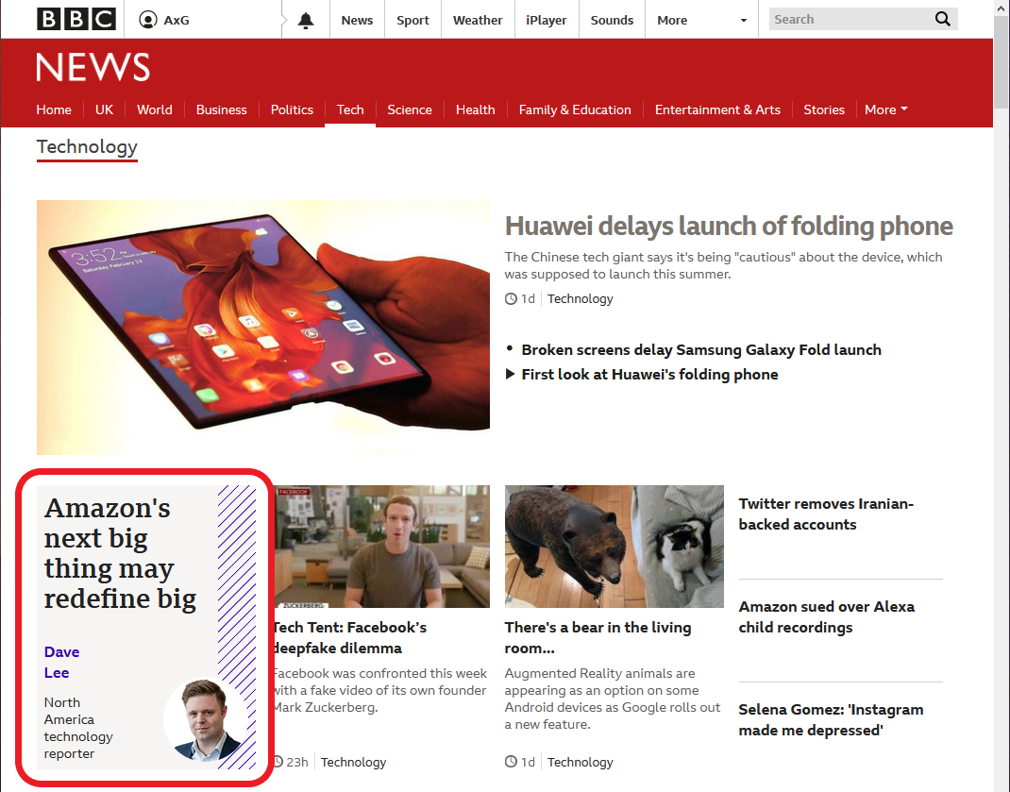The image size is (1010, 792).
Task: Open the Science section tab
Action: (x=409, y=110)
